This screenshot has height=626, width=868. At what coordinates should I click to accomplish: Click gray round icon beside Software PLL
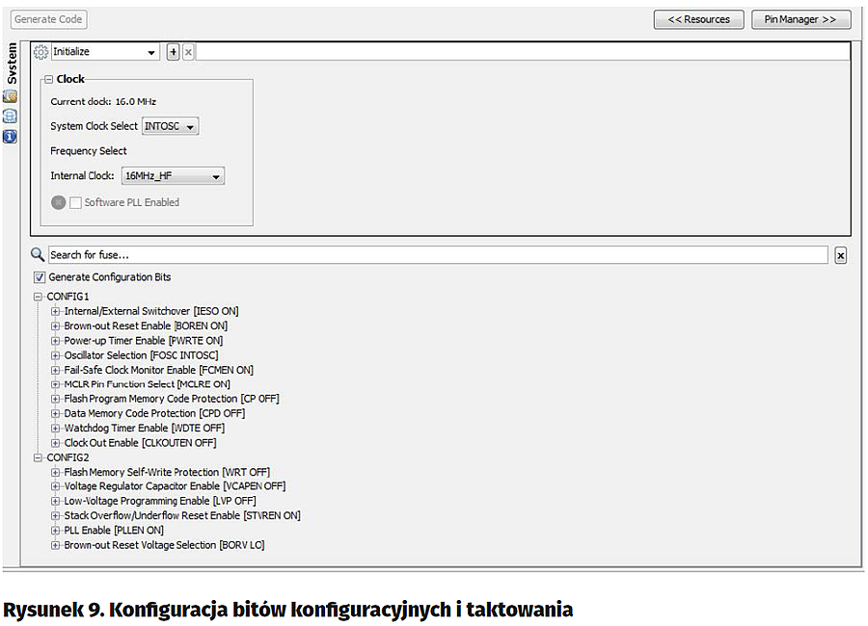59,202
